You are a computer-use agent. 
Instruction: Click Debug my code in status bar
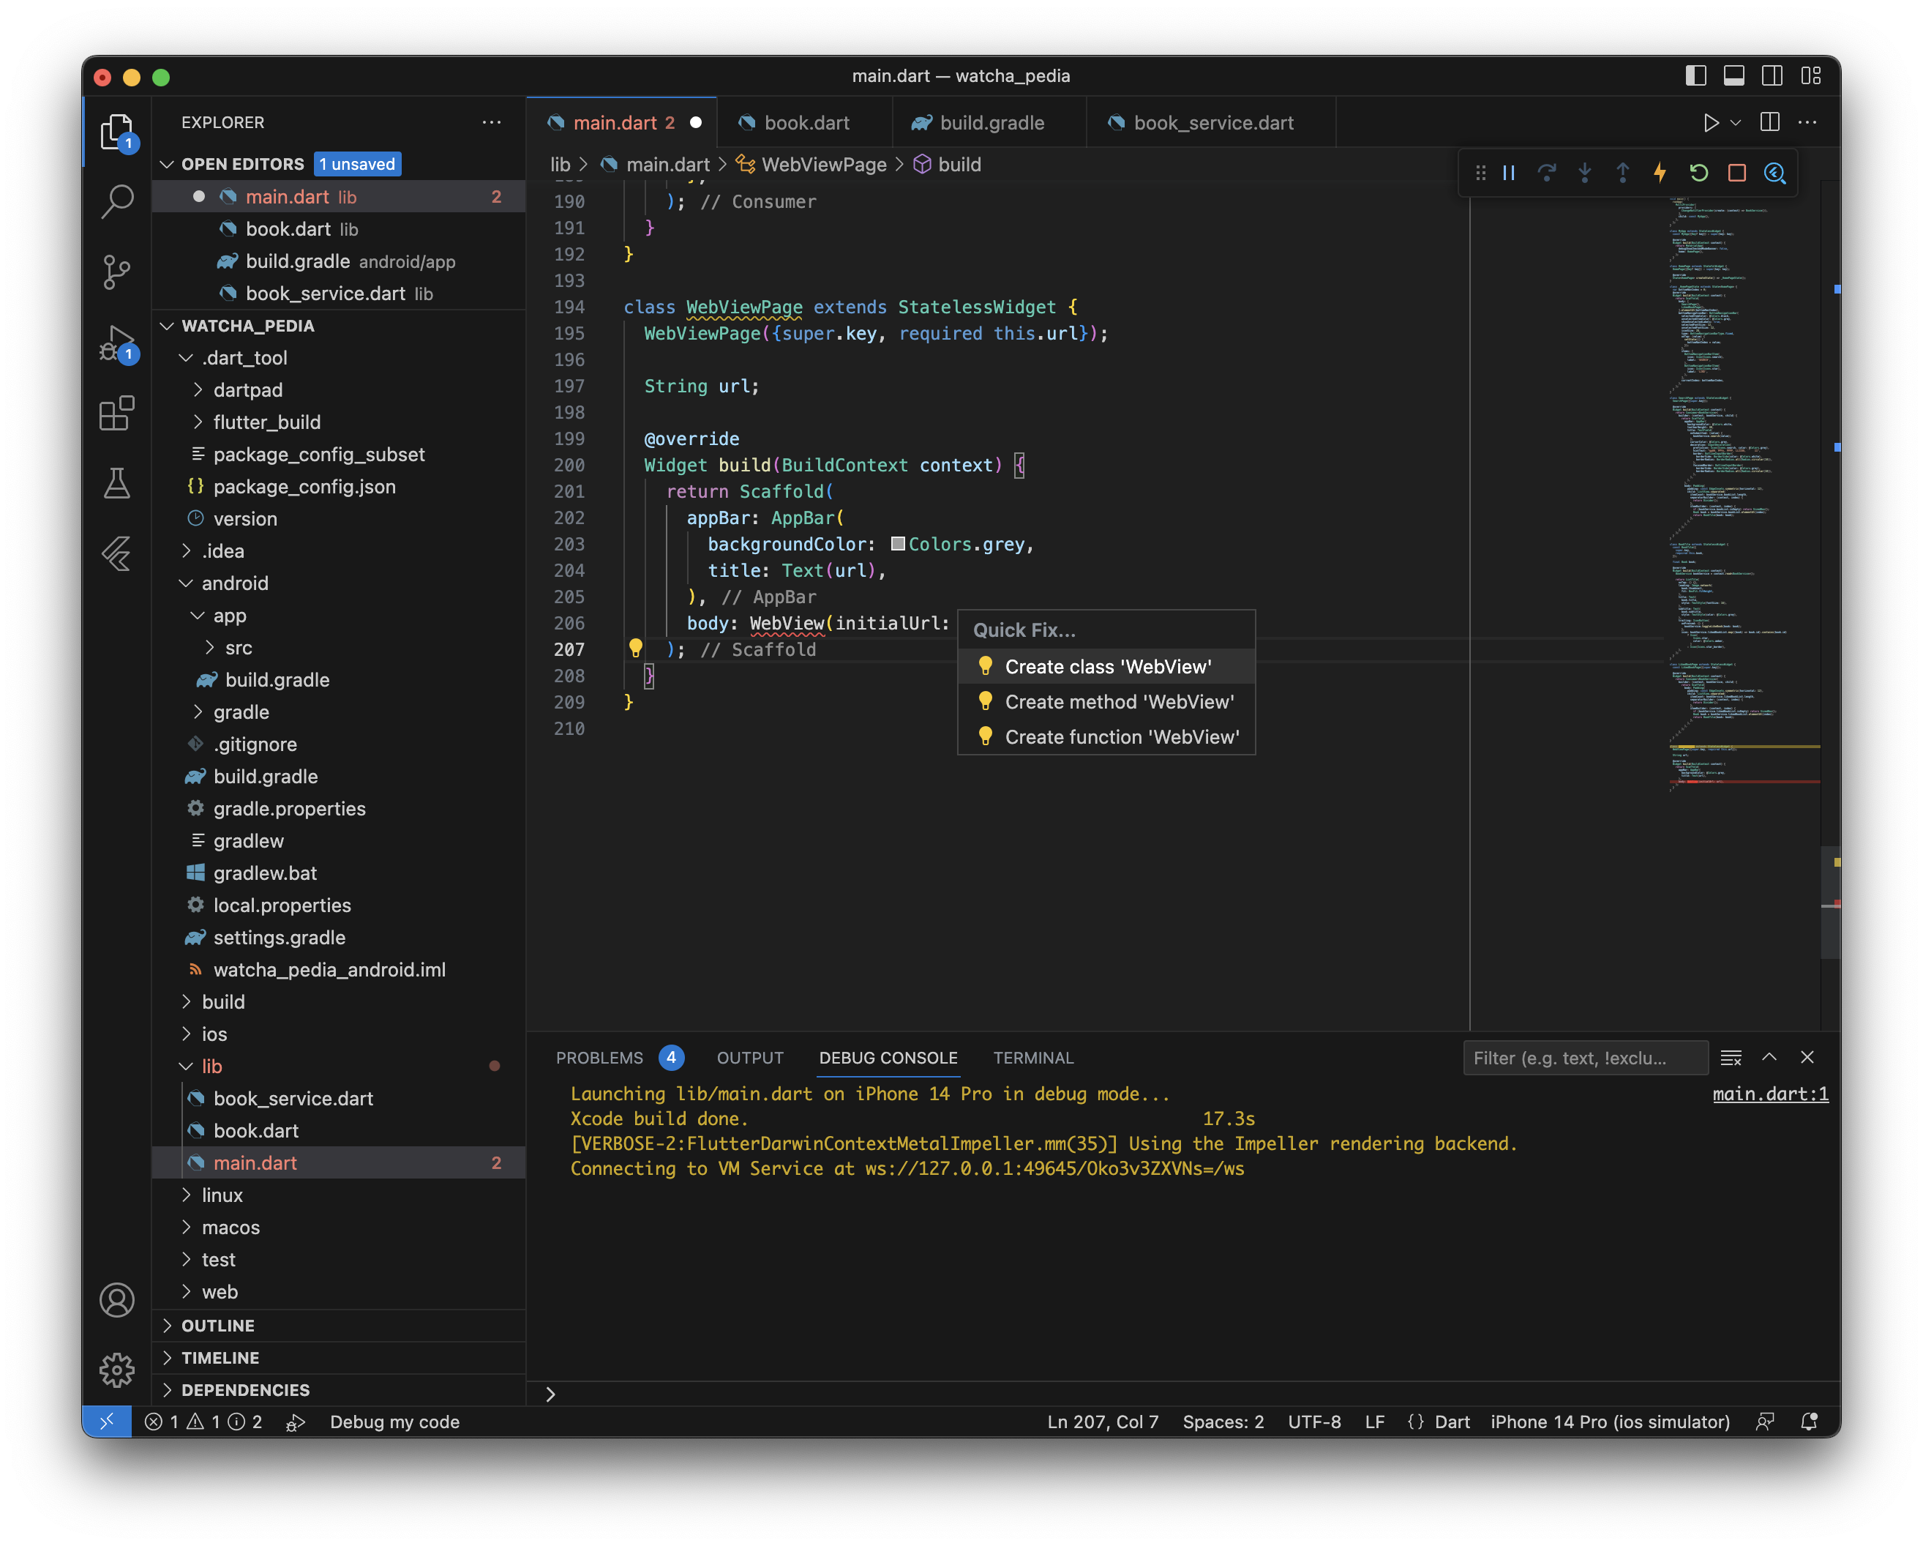394,1422
